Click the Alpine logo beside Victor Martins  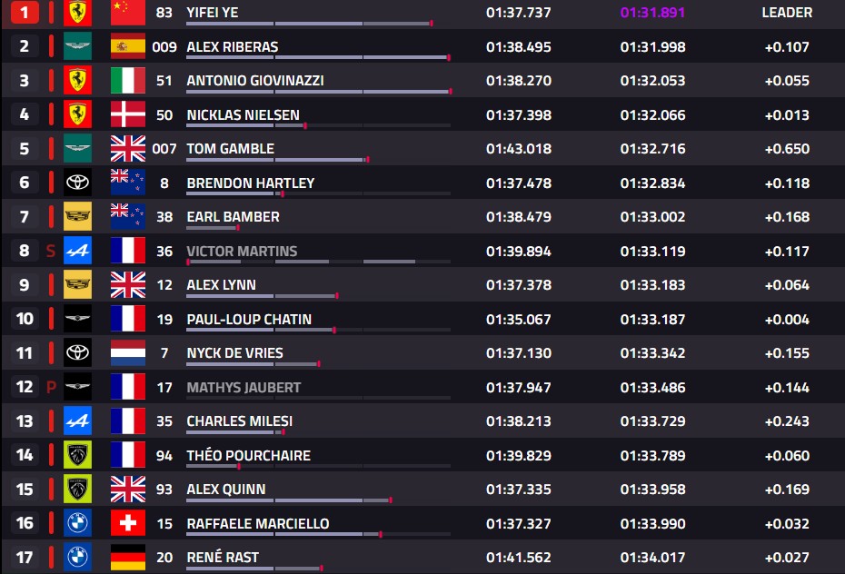77,251
